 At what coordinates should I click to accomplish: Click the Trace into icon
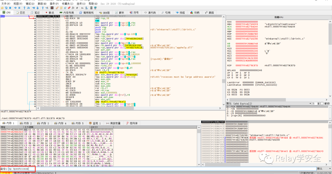click(x=34, y=8)
